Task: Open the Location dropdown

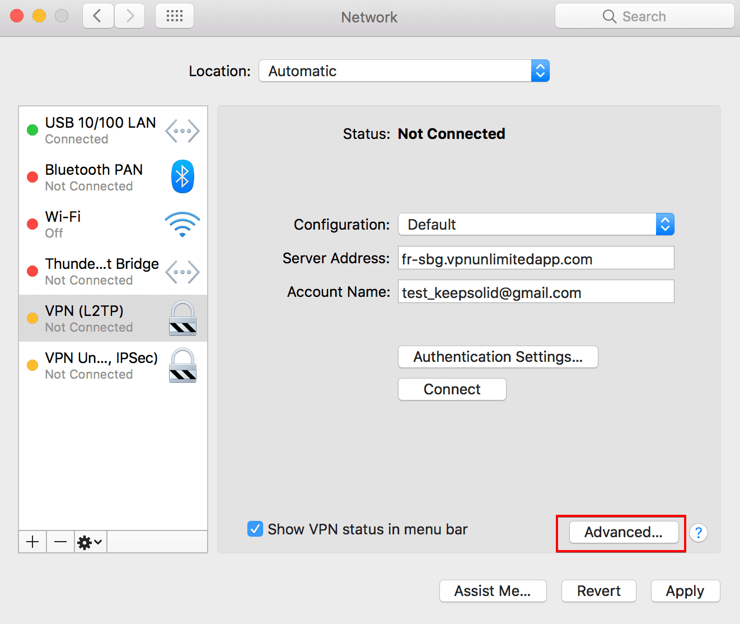Action: (x=404, y=71)
